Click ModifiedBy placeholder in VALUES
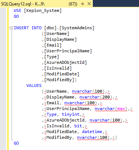Viewport: 139px width, 150px height. click(x=59, y=137)
